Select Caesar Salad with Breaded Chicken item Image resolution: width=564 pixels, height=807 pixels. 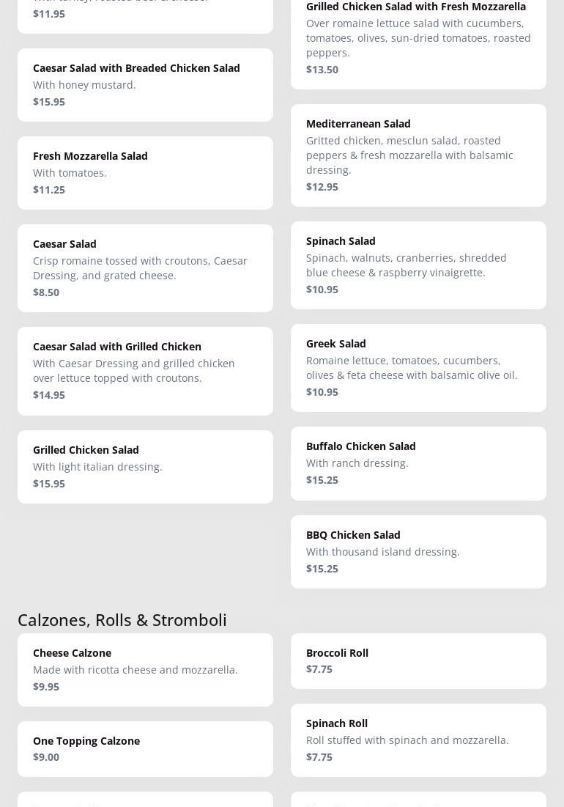point(145,85)
